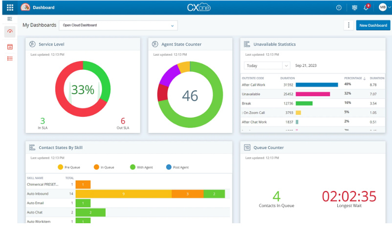The width and height of the screenshot is (392, 233).
Task: Click the 33% service level value
Action: (83, 89)
